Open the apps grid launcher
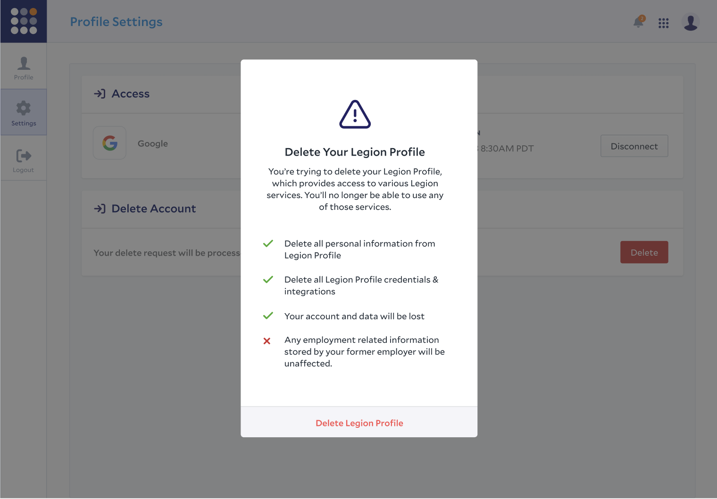The image size is (717, 499). coord(664,23)
